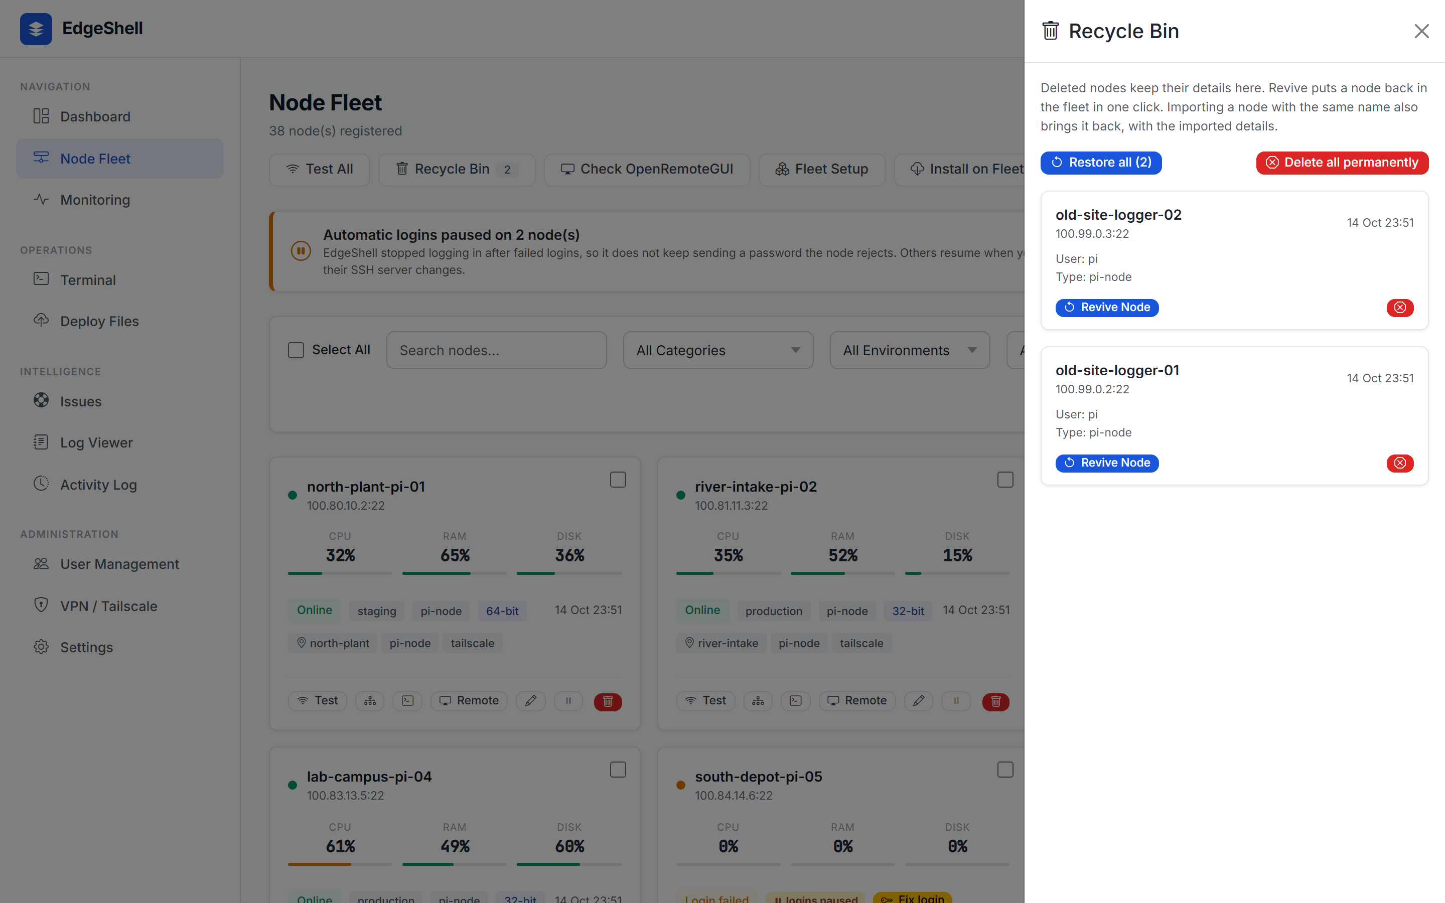Permanently delete old-site-logger-02 via red icon

tap(1400, 308)
